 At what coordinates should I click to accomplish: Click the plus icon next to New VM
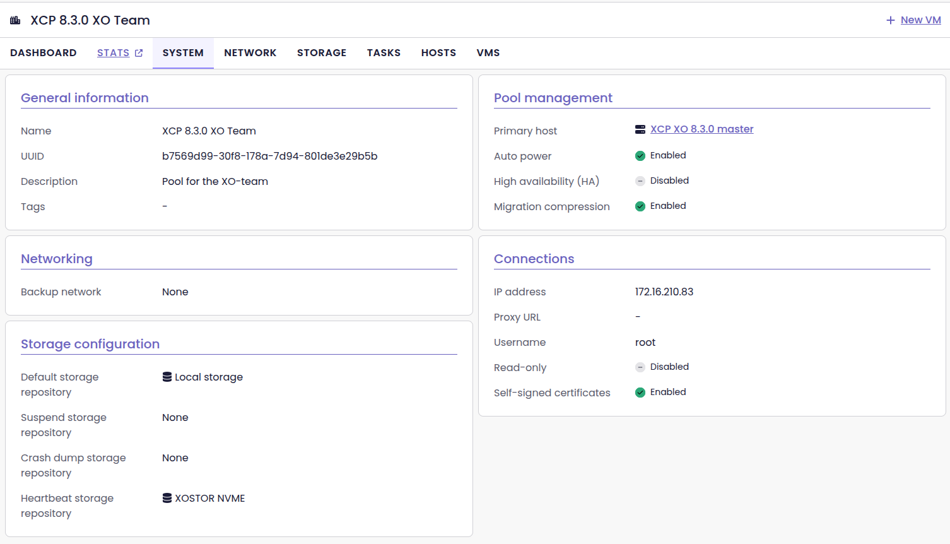pos(891,20)
